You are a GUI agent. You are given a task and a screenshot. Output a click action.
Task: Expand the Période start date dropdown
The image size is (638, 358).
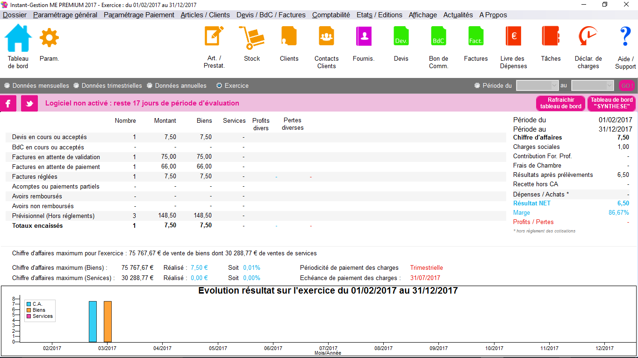pos(555,86)
